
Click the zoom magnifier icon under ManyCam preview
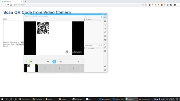27,62
